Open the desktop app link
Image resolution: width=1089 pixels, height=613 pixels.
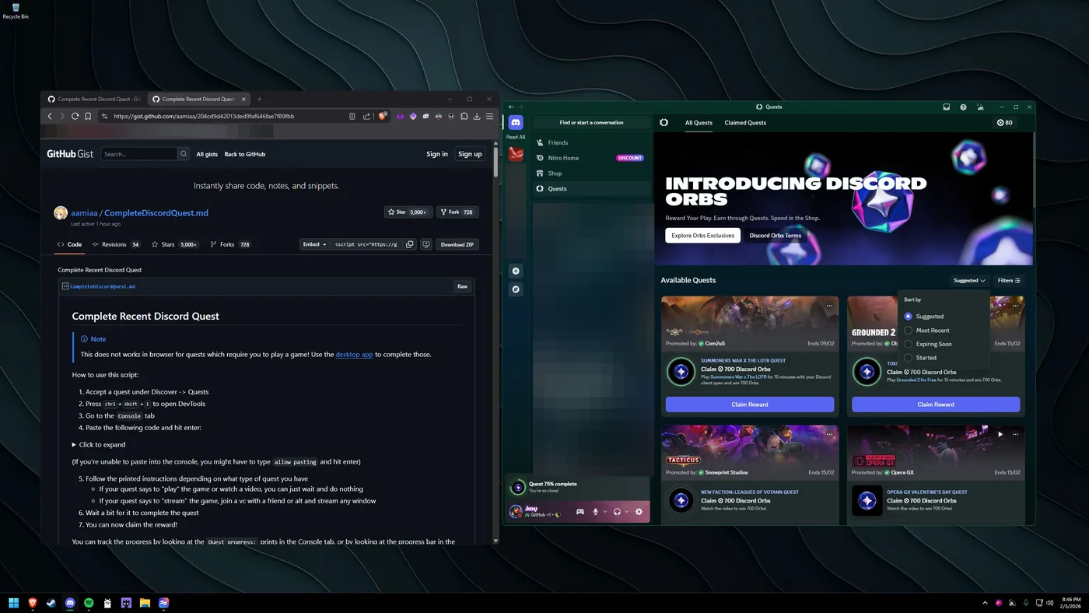pos(354,355)
